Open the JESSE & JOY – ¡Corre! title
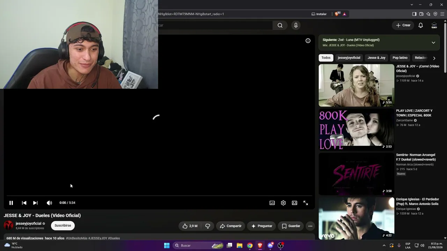 coord(418,69)
